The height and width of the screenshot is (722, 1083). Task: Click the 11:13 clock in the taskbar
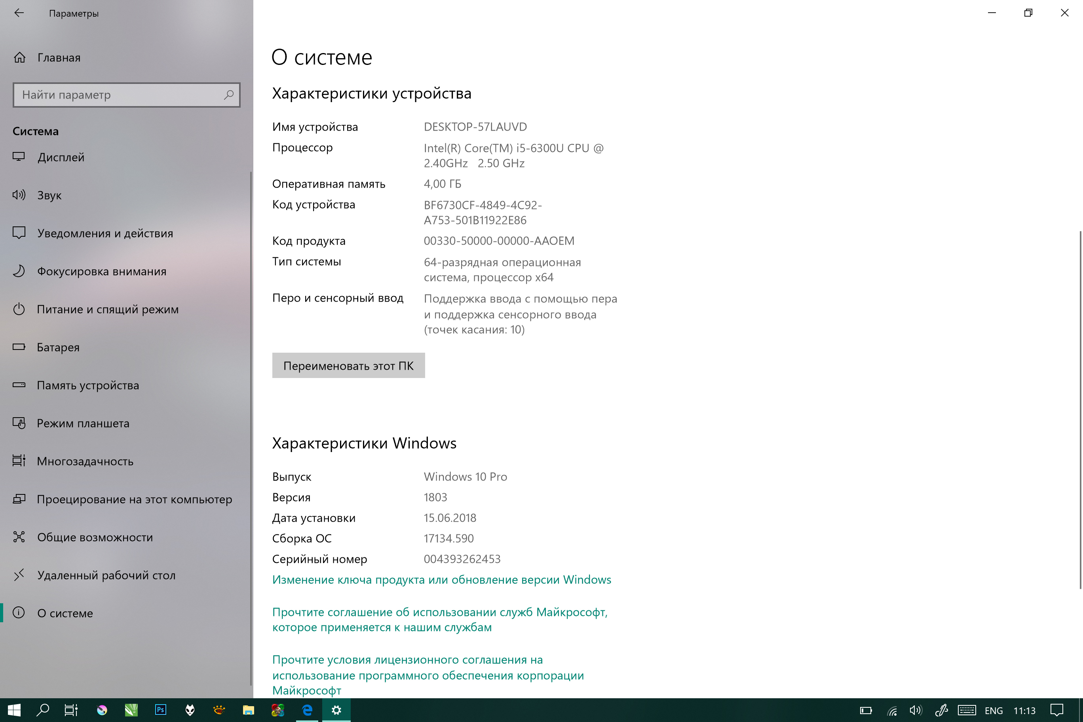point(1024,711)
